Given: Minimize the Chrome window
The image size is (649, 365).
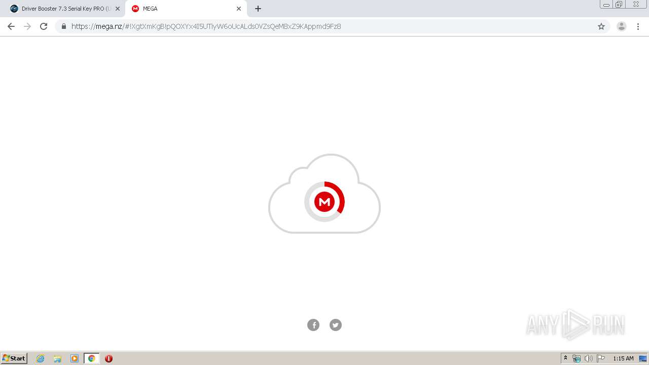Looking at the screenshot, I should click(x=606, y=4).
